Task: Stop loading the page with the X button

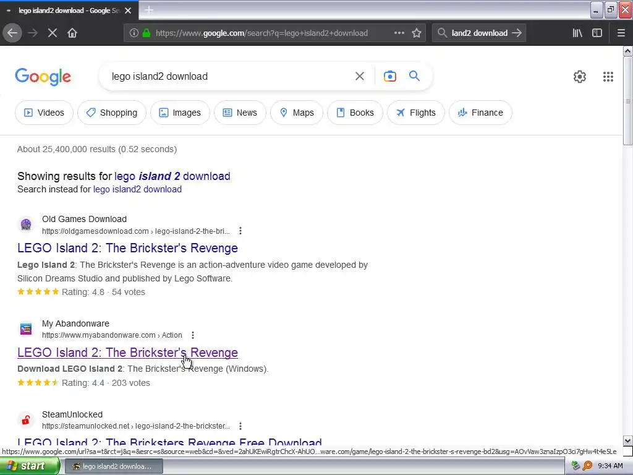Action: click(53, 33)
